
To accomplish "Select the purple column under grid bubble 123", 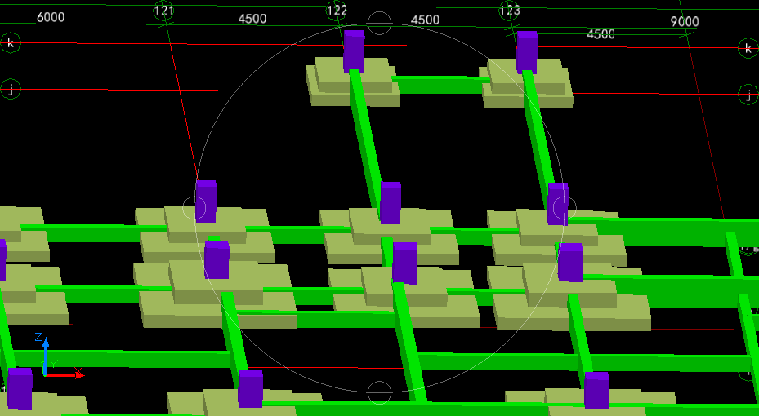I will [527, 52].
